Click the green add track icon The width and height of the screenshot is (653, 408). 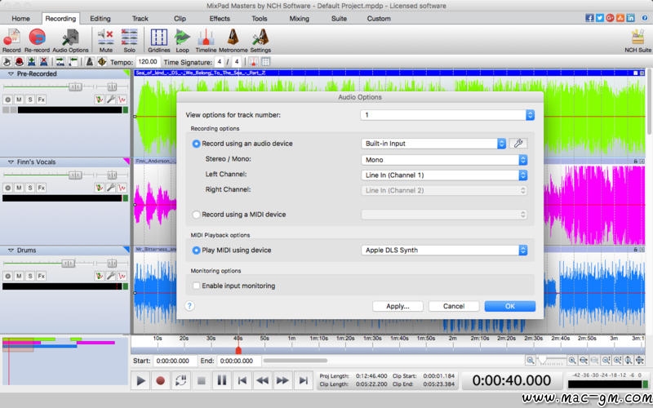[x=31, y=62]
